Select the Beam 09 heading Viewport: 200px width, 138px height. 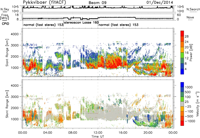97,3
